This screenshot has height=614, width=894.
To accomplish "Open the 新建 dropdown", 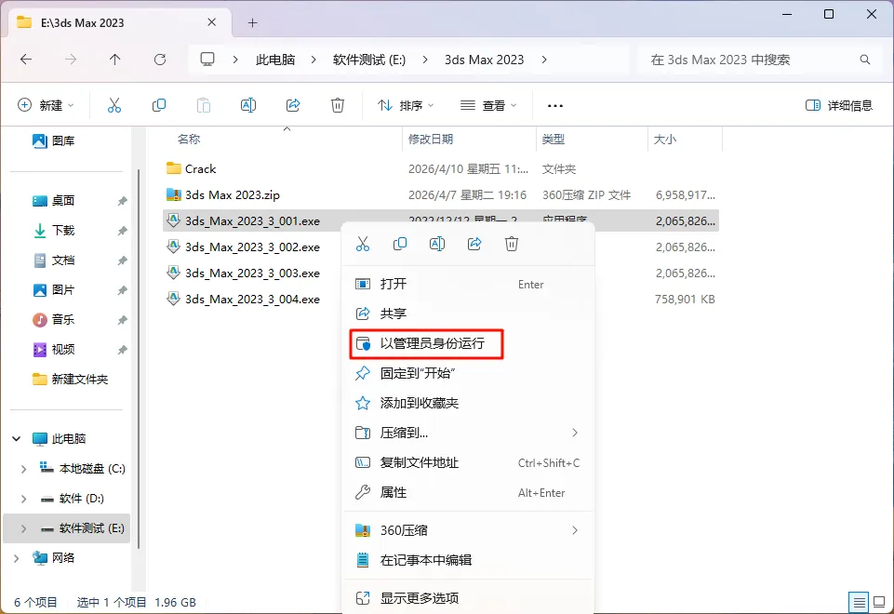I will (x=46, y=105).
